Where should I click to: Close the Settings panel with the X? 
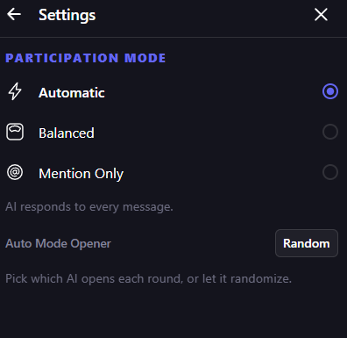[321, 14]
